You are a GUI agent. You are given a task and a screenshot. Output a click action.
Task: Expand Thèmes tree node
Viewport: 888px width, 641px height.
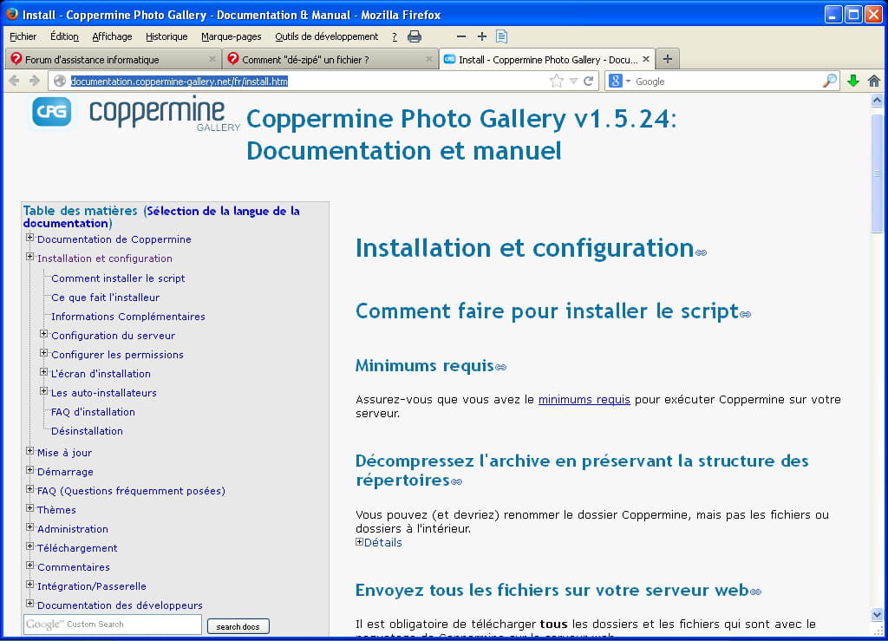click(30, 508)
